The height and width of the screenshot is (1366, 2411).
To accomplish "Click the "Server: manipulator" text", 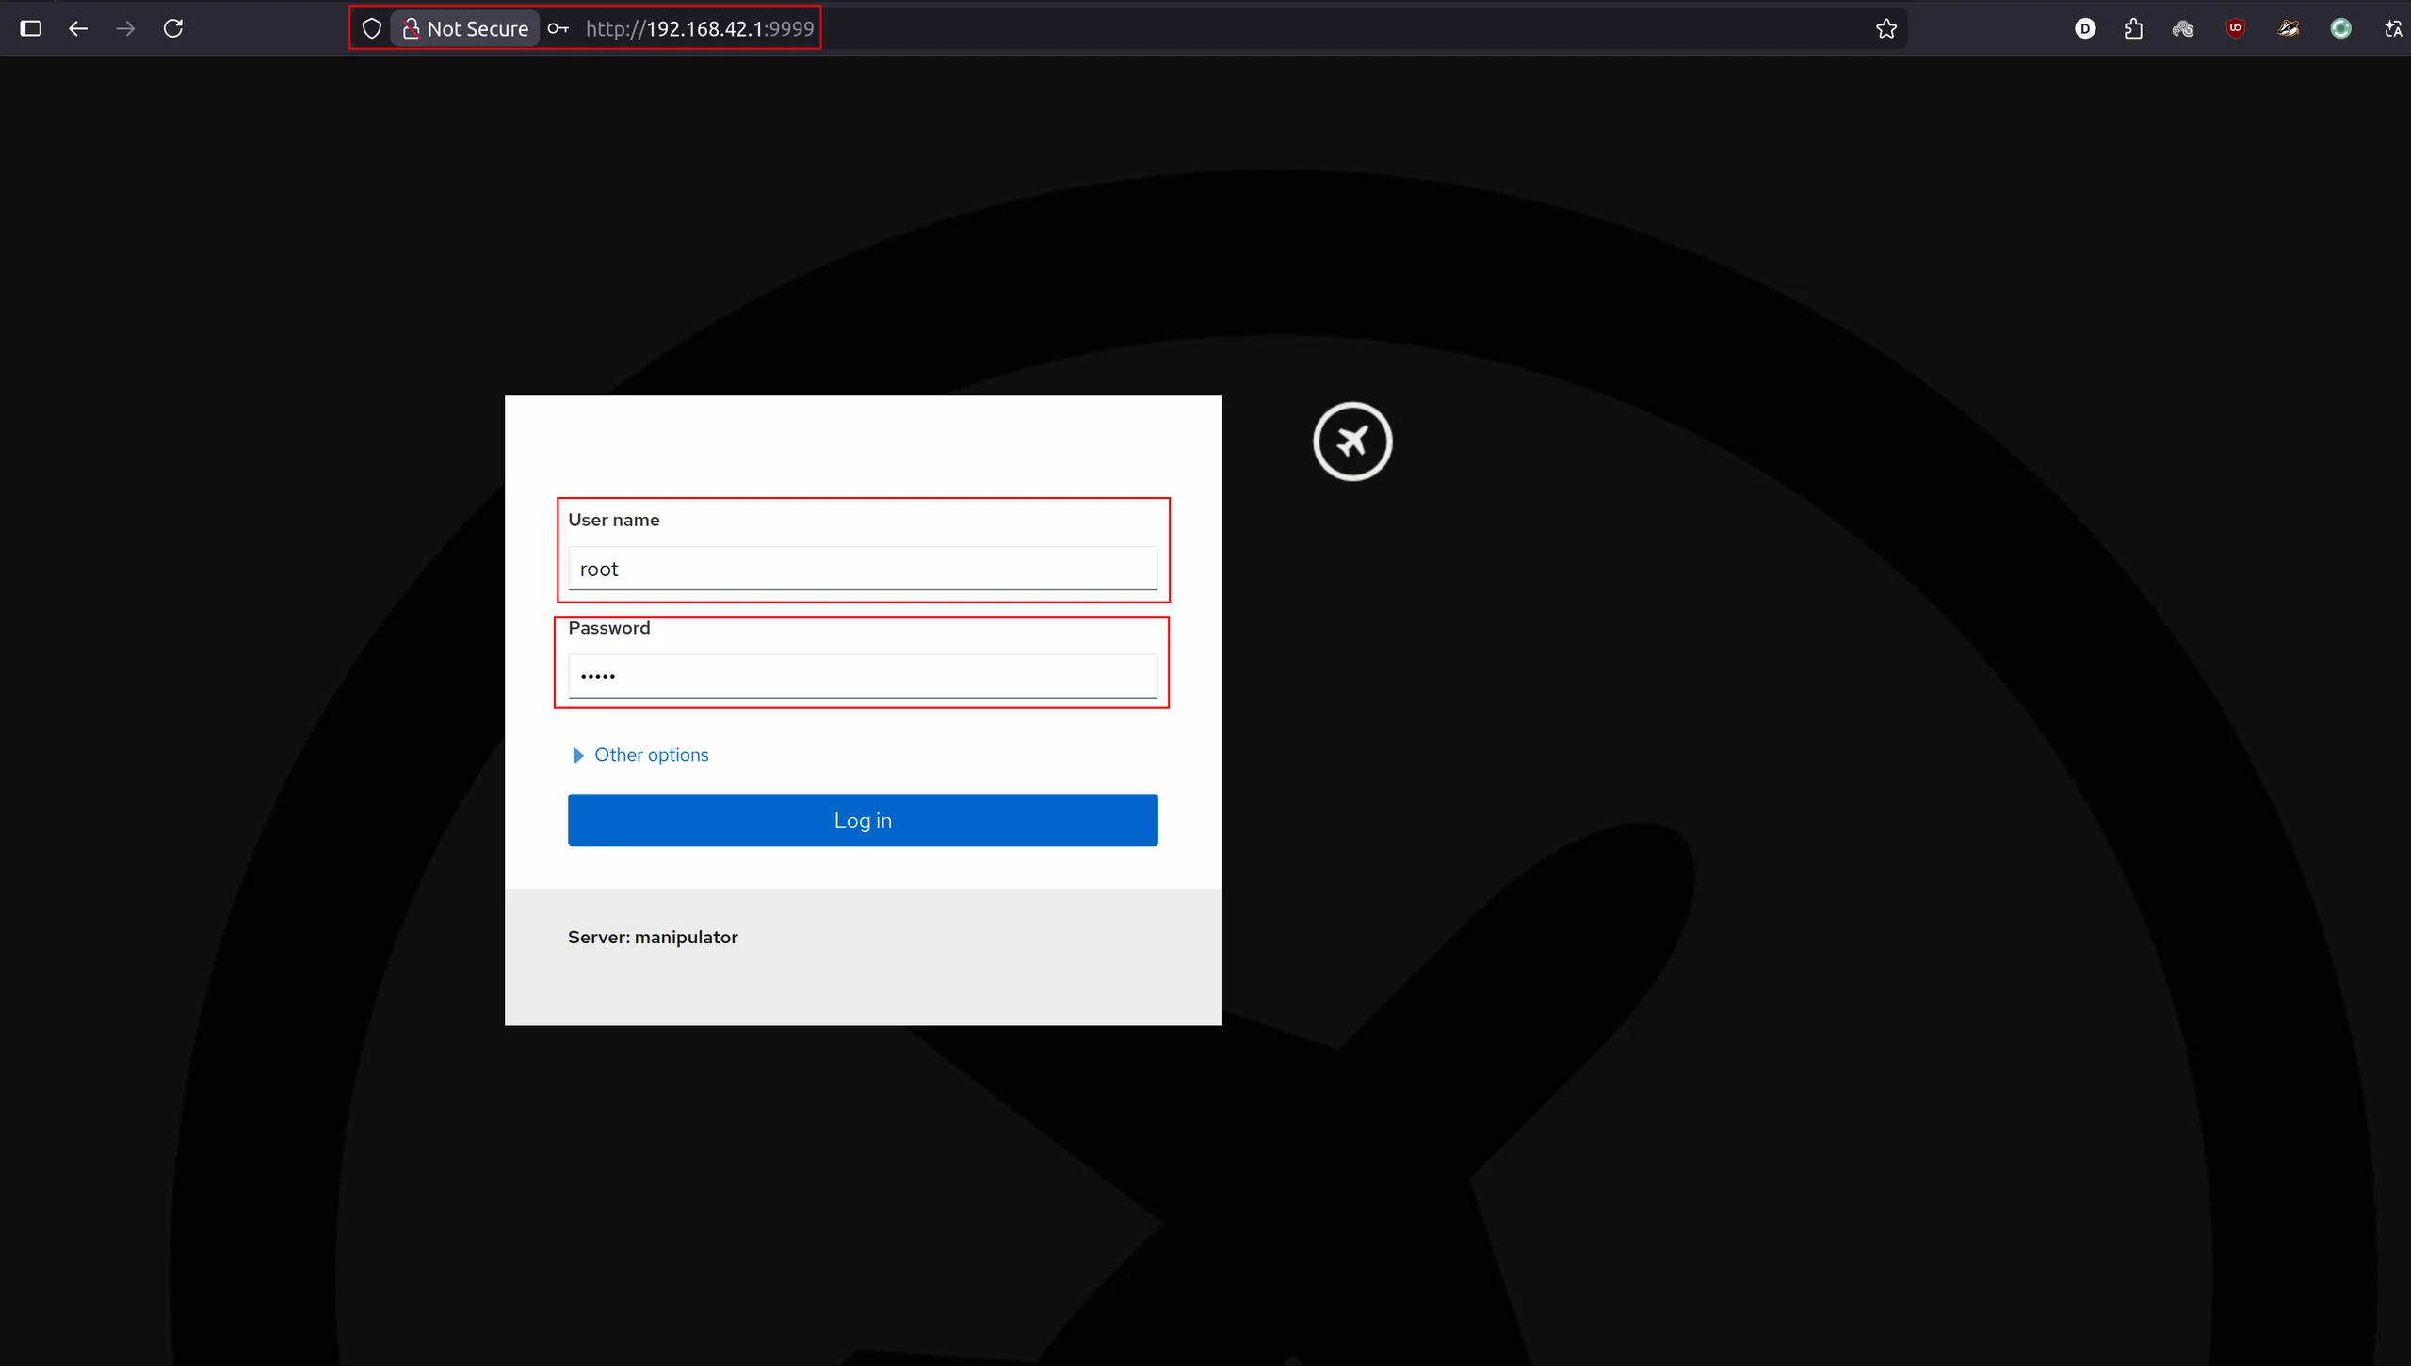I will coord(653,937).
